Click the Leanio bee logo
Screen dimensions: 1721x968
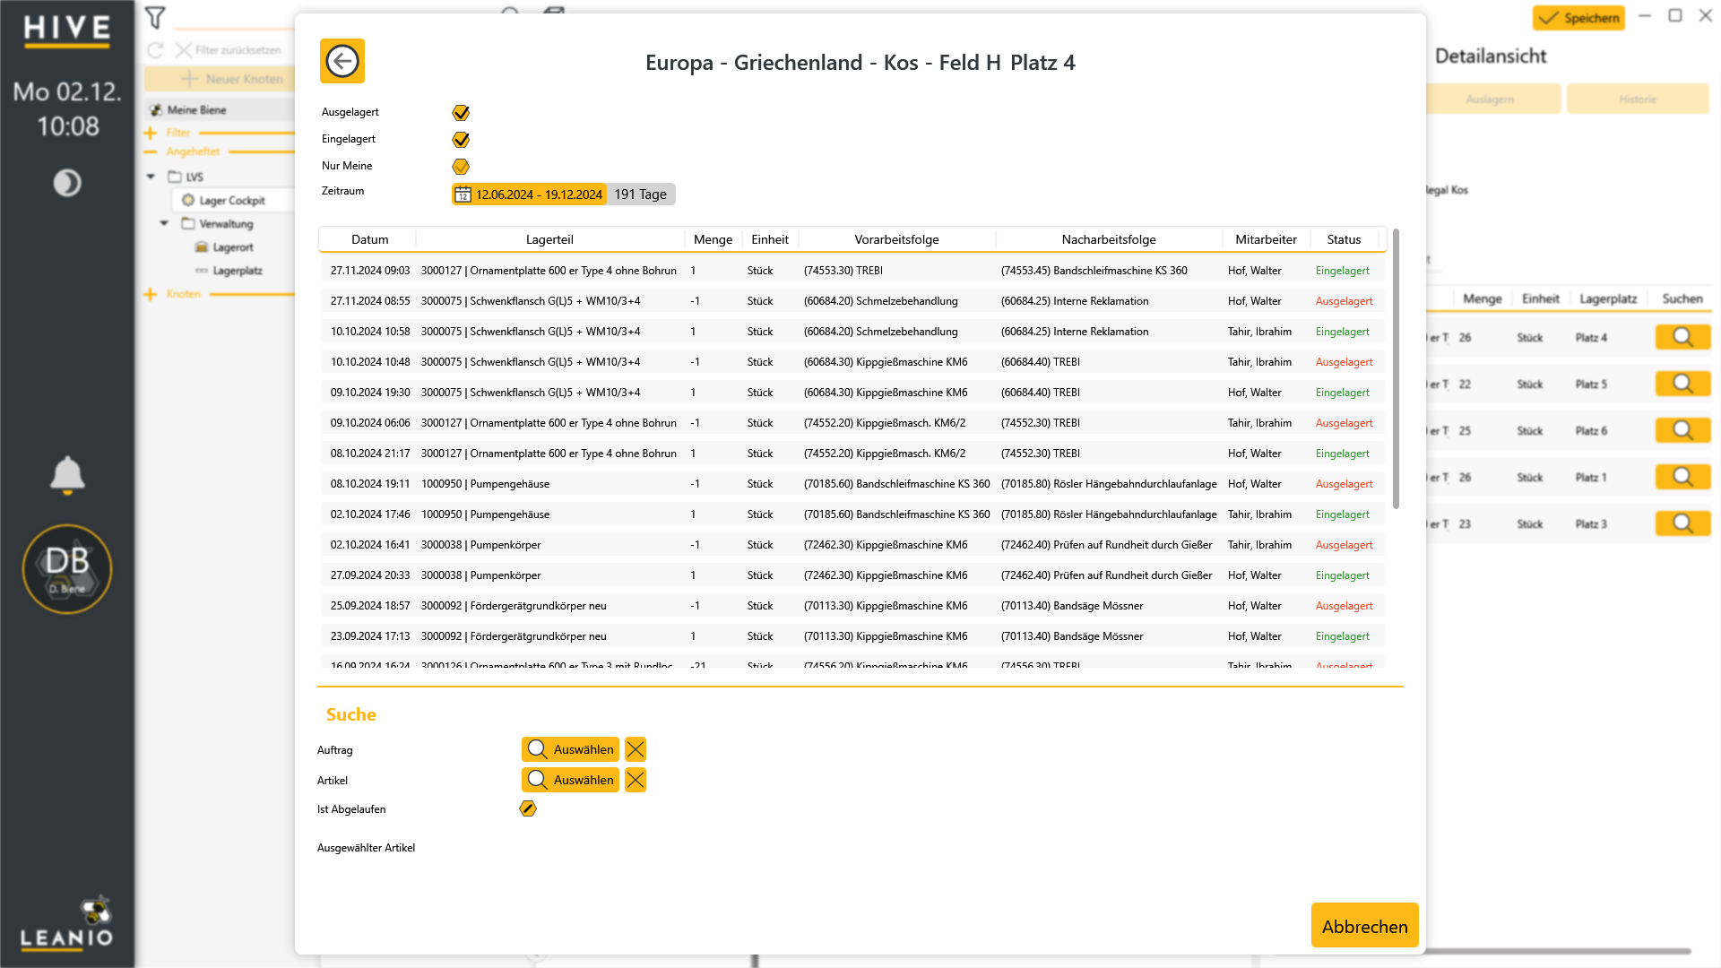pos(67,923)
